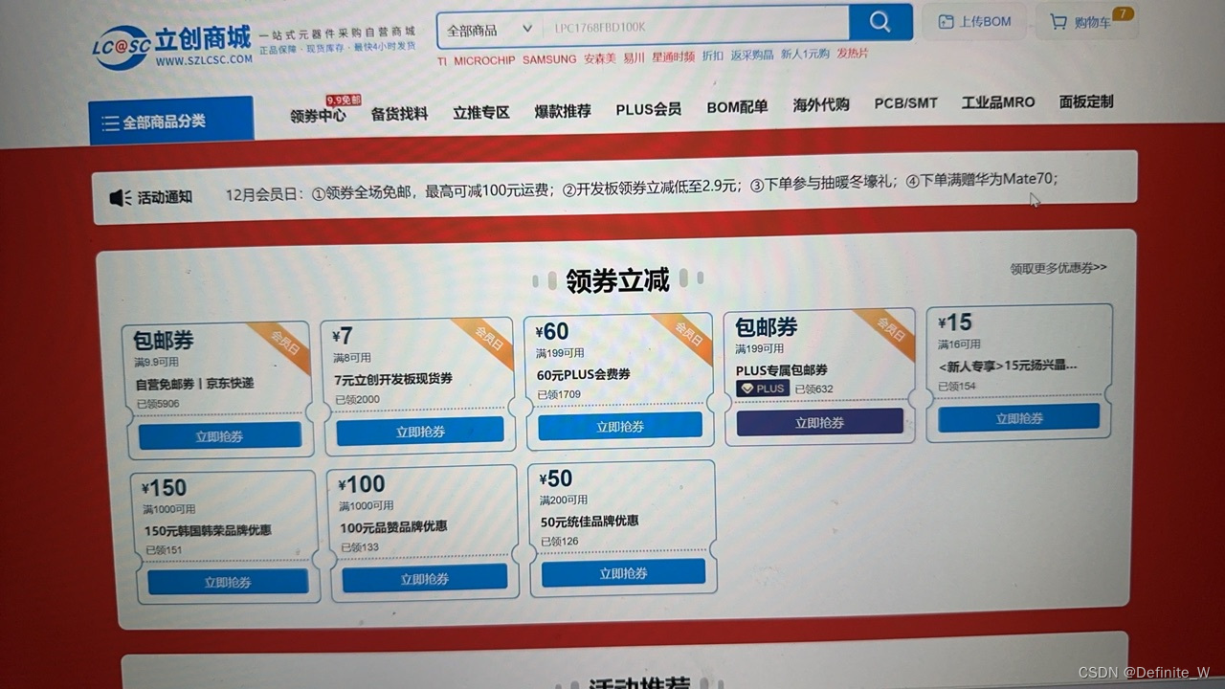
Task: Open PCB/SMT nav item
Action: pos(905,103)
